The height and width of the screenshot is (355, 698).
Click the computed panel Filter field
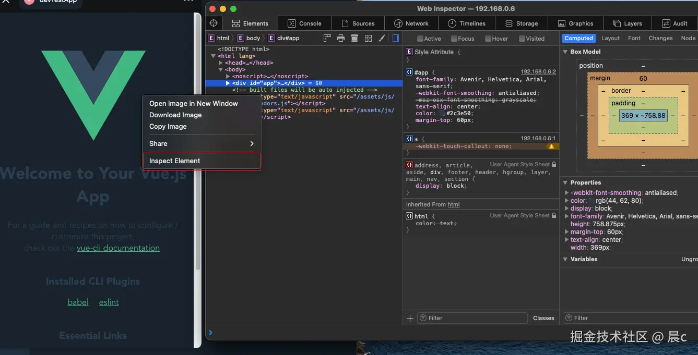630,318
